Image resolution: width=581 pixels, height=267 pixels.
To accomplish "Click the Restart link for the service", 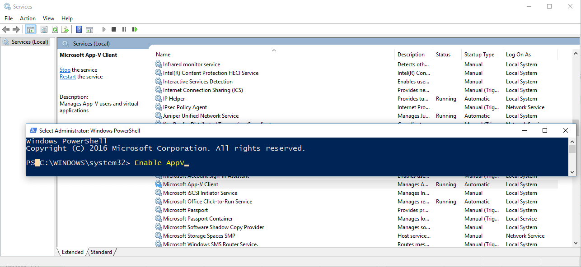I will tap(67, 76).
